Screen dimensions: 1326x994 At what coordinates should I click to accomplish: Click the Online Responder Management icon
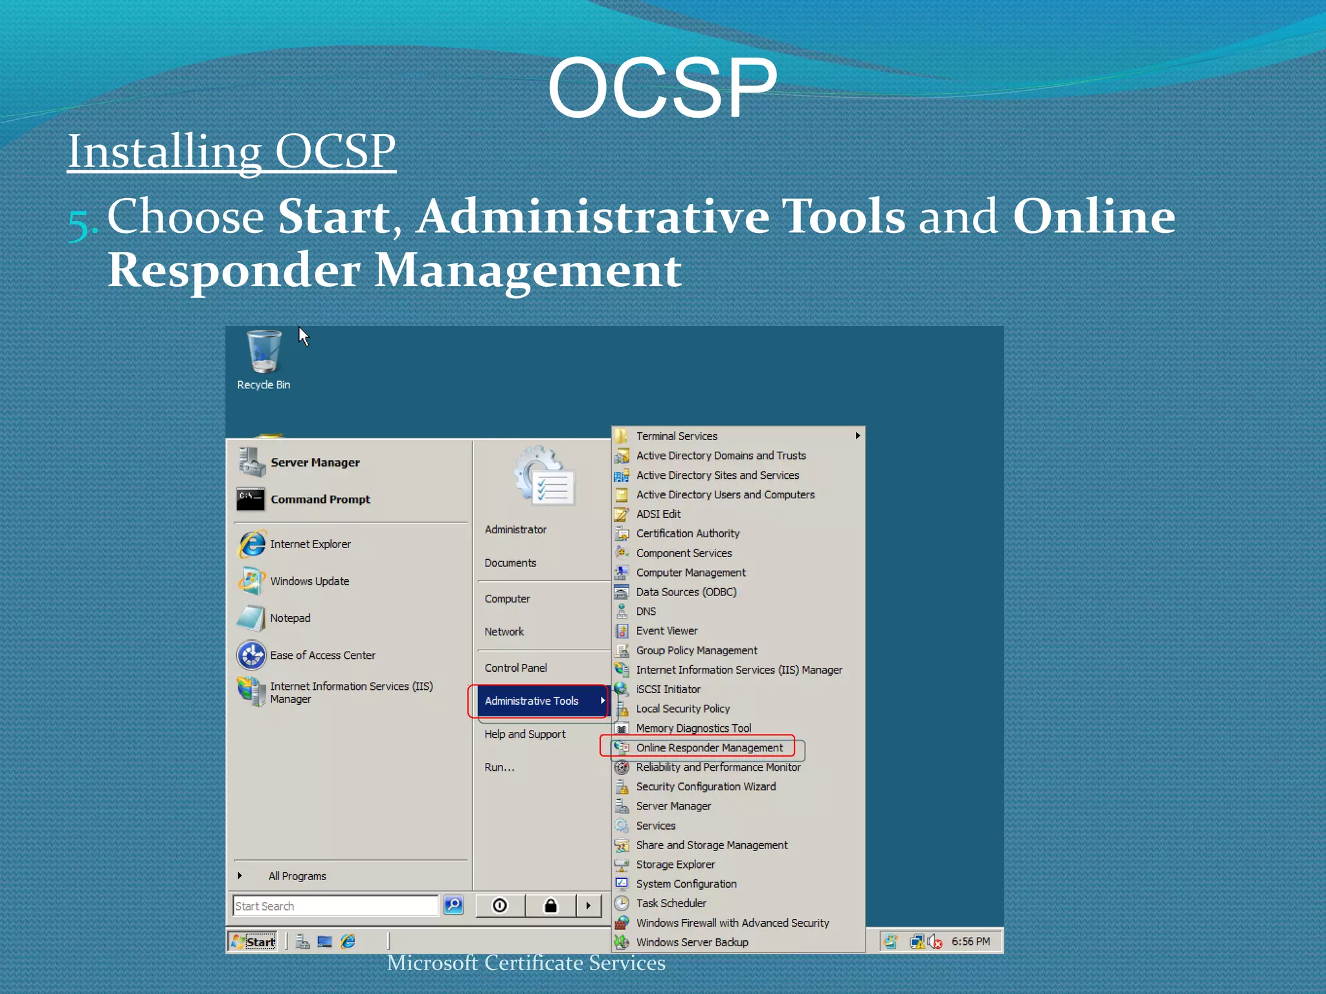pyautogui.click(x=622, y=747)
